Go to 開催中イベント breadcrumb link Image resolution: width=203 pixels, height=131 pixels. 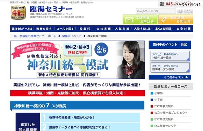pos(72,36)
